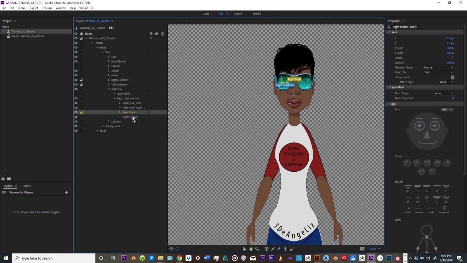The width and height of the screenshot is (467, 263).
Task: Switch to the Record workspace tab
Action: [x=238, y=14]
